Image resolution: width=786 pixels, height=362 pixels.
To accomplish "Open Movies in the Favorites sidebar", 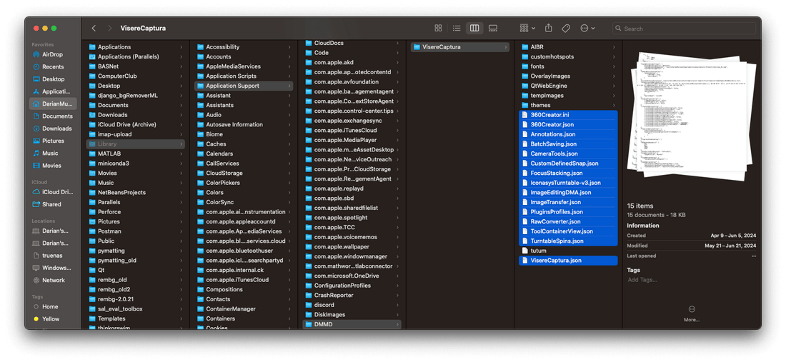I will pos(53,165).
